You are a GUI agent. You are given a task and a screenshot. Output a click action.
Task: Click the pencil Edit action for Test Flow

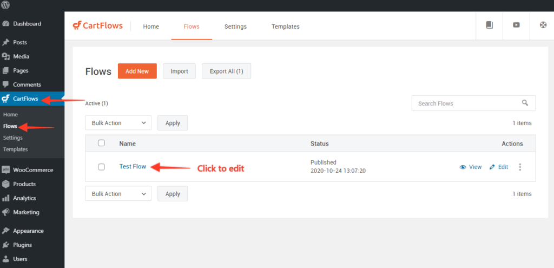pyautogui.click(x=498, y=167)
